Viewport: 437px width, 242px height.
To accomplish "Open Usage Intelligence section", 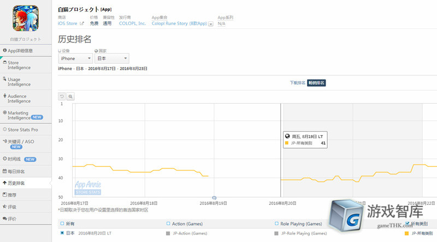I will [26, 82].
